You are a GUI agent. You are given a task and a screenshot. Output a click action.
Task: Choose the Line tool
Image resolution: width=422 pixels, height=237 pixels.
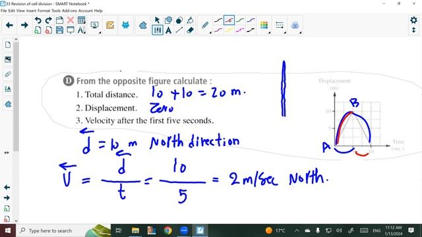179,30
